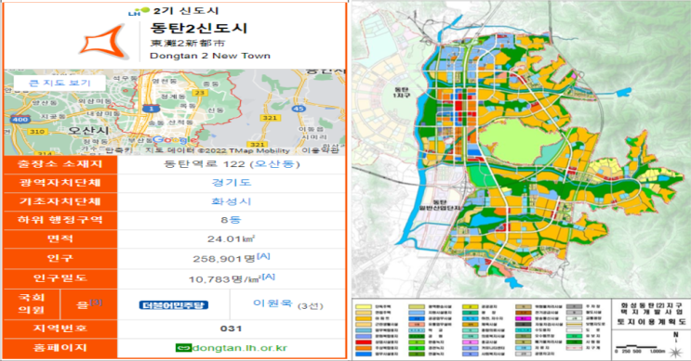Click the 하위 행정구역 header cell
The width and height of the screenshot is (691, 361).
(60, 220)
